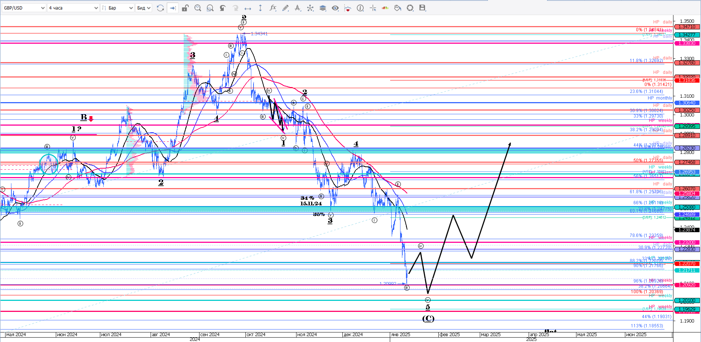Click the cyan circle marker on chart
The image size is (701, 342).
coord(49,164)
